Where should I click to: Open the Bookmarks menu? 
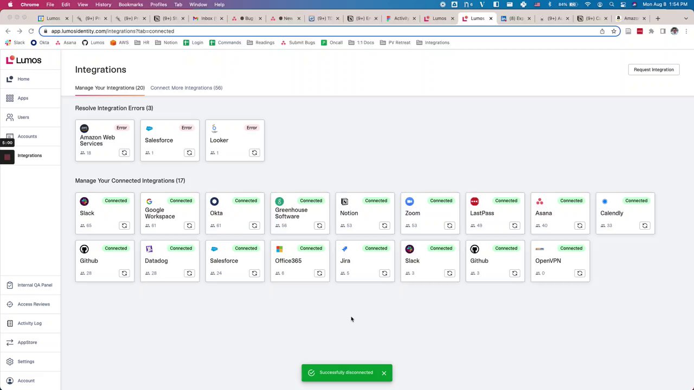(131, 4)
